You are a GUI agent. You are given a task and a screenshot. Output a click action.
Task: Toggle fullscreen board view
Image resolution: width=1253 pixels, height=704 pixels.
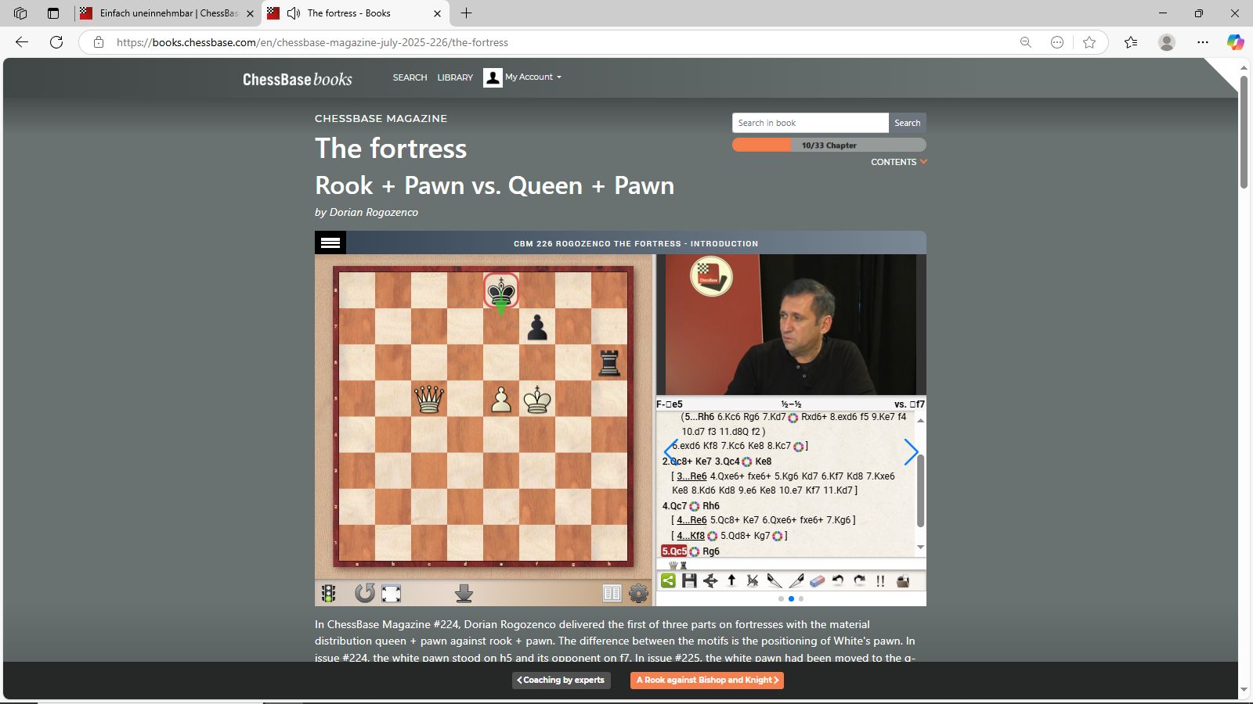(391, 594)
